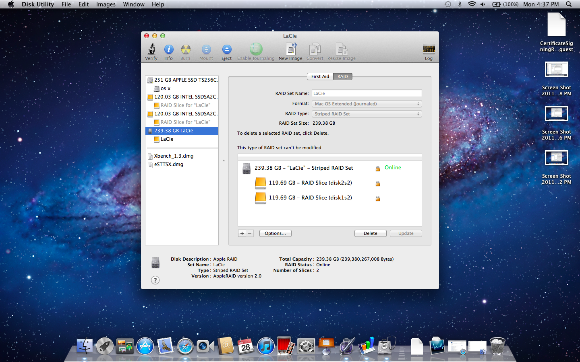The width and height of the screenshot is (580, 362).
Task: Select Xbench_1.3.dmg in the sidebar
Action: pos(174,156)
